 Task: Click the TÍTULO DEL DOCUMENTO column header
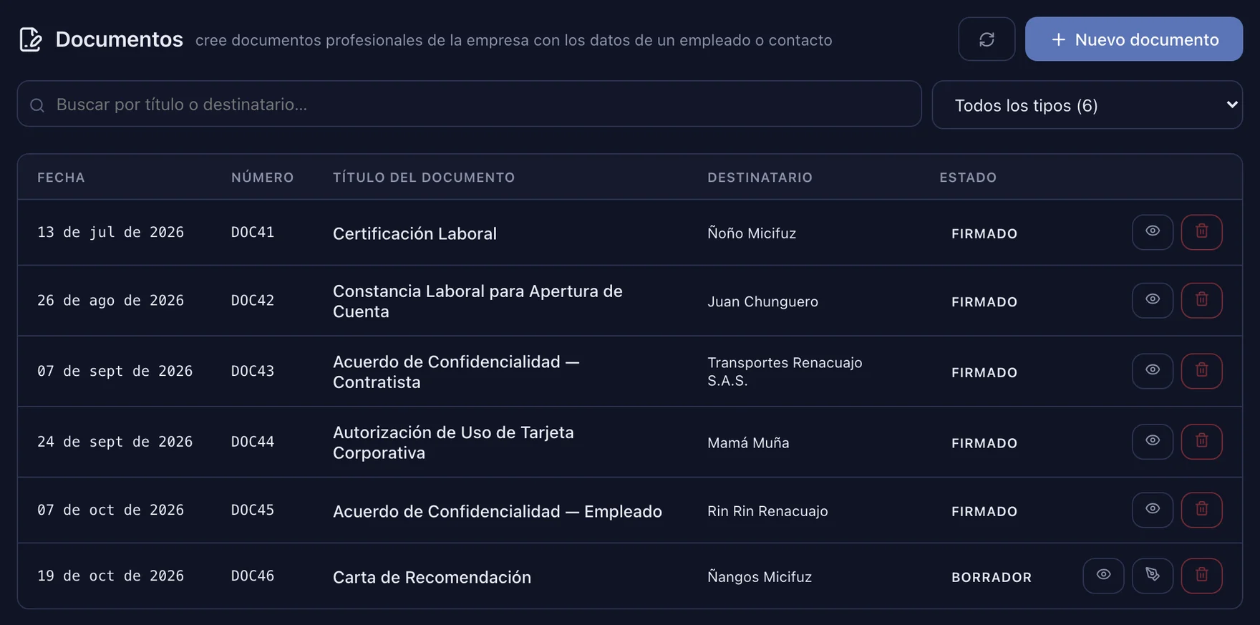point(424,178)
